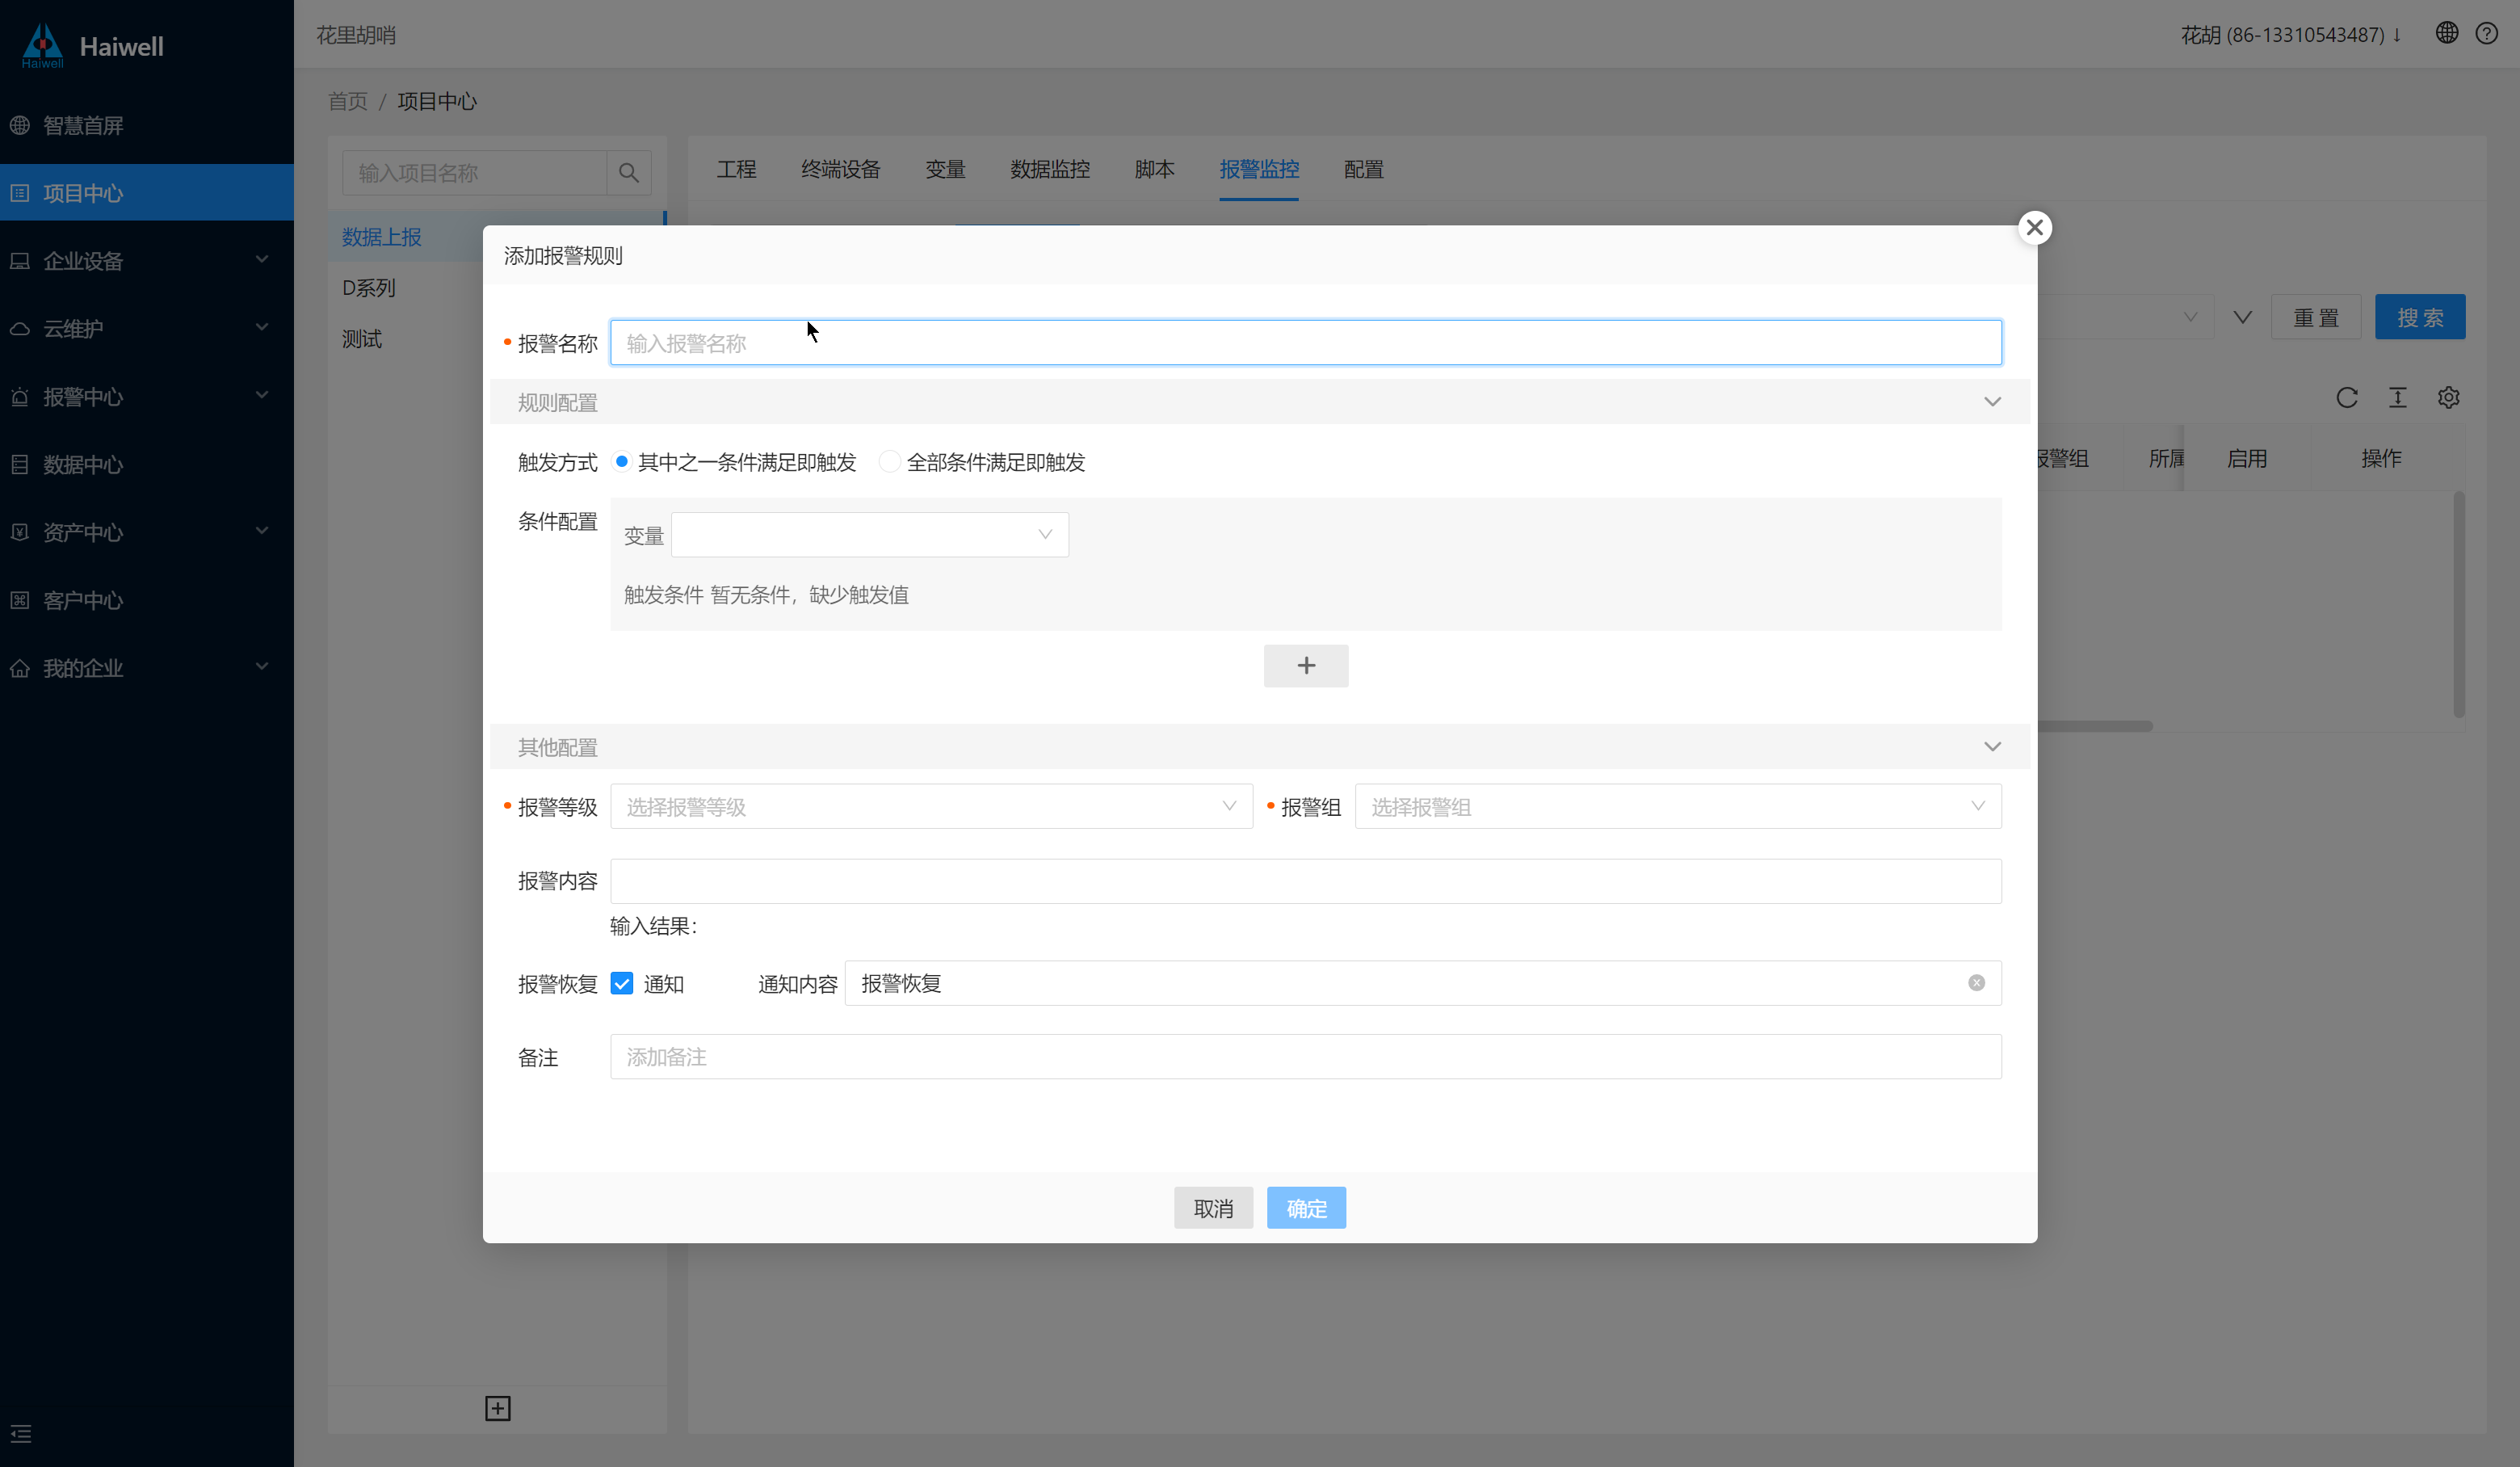Open the 报警组 dropdown

coord(1678,807)
